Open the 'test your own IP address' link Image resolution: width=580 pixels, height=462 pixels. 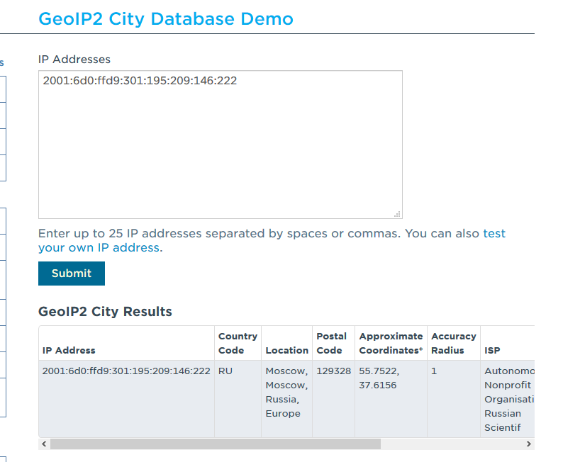coord(272,240)
